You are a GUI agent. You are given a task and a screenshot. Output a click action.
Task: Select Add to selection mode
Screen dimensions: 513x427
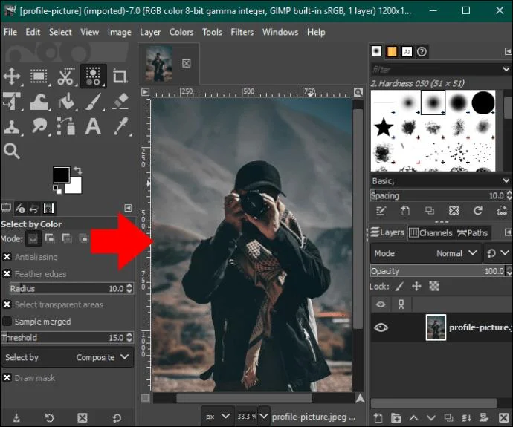(x=50, y=238)
